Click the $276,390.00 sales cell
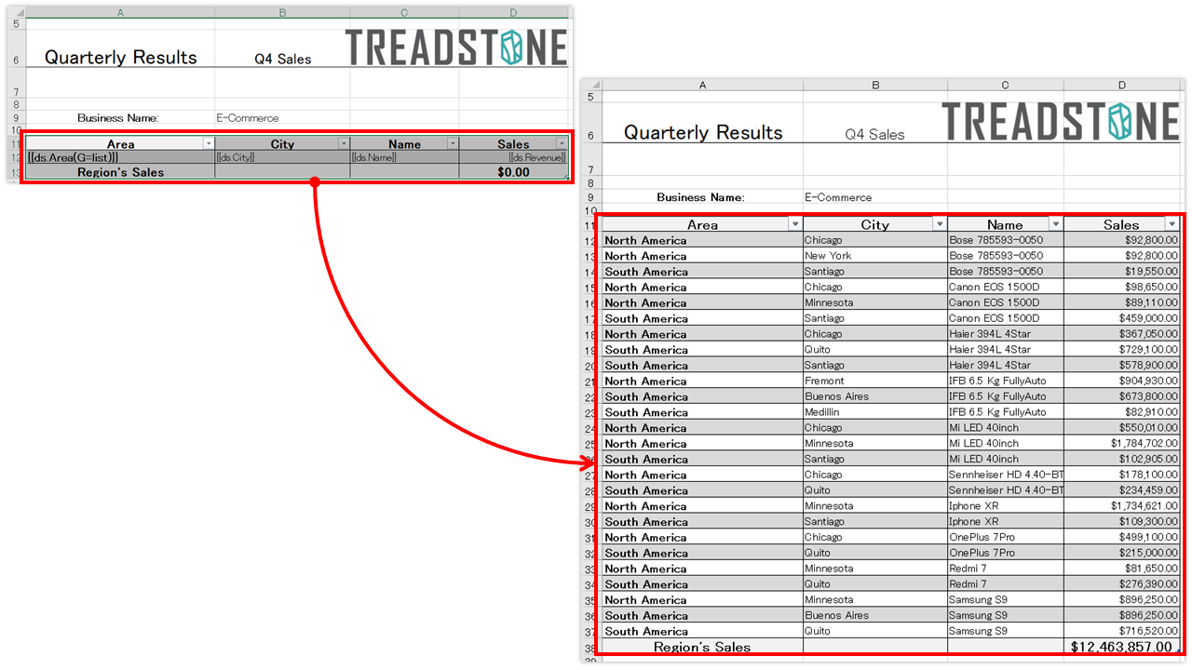 pyautogui.click(x=1122, y=584)
